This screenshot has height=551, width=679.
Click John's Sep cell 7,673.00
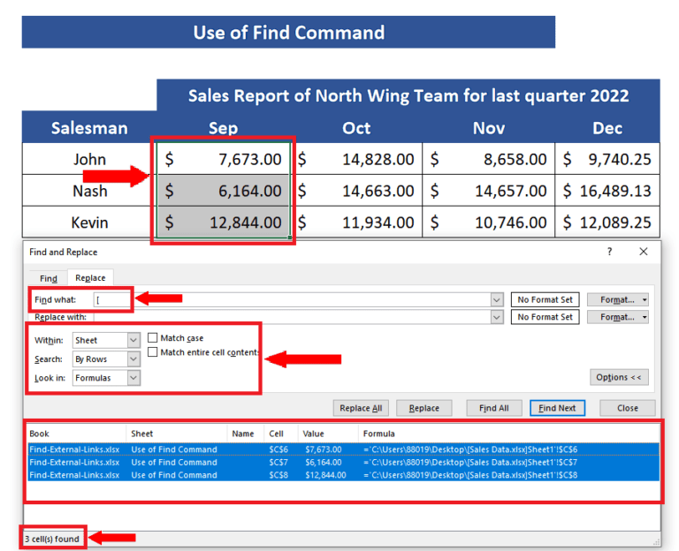(223, 159)
